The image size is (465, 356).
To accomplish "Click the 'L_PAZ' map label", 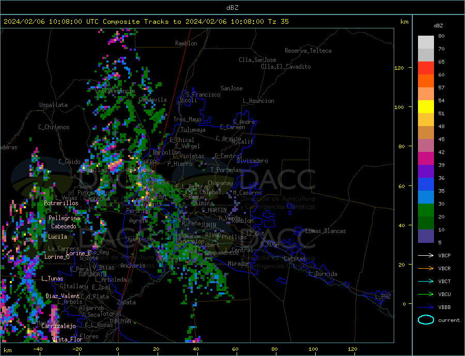I will point(383,297).
